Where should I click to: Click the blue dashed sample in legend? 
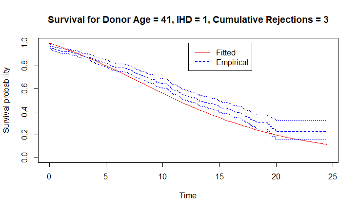202,62
